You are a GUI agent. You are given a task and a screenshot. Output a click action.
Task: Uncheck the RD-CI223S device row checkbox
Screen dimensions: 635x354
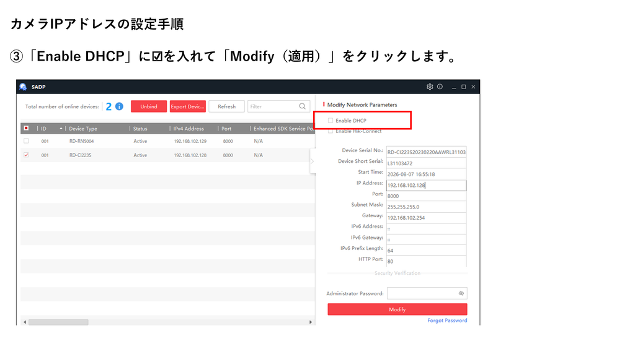tap(26, 155)
